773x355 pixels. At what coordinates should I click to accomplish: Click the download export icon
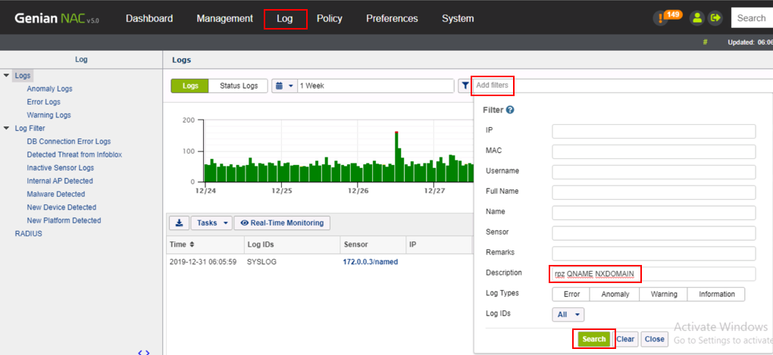pyautogui.click(x=179, y=223)
